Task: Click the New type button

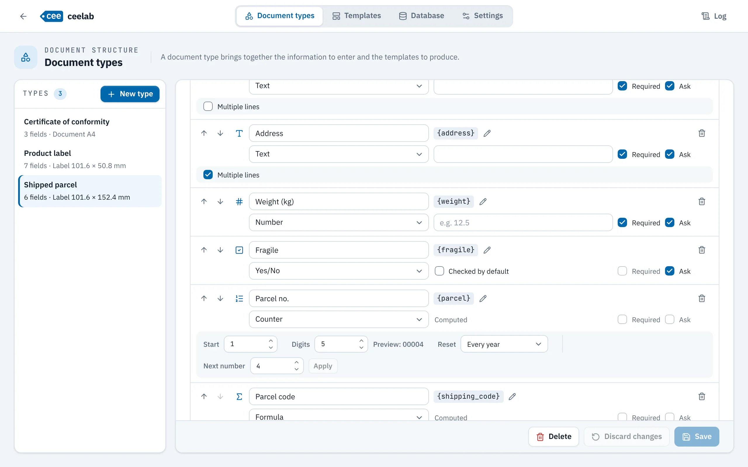Action: (x=130, y=94)
